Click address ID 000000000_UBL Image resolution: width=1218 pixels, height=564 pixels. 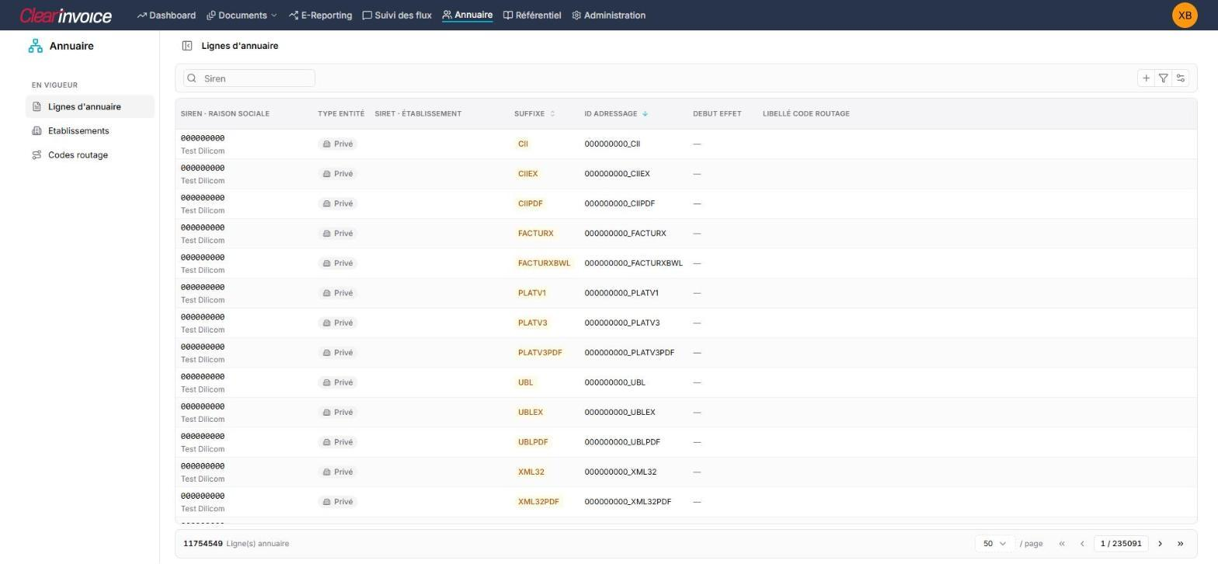tap(614, 383)
